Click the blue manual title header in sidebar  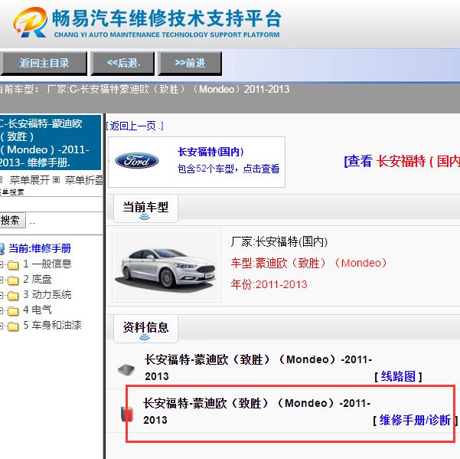pos(51,143)
